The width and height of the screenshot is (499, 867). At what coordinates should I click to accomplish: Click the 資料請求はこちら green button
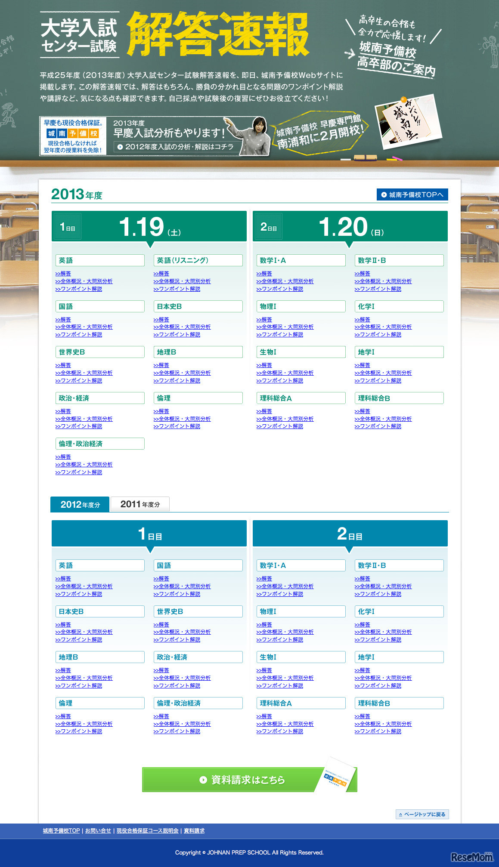pos(249,780)
